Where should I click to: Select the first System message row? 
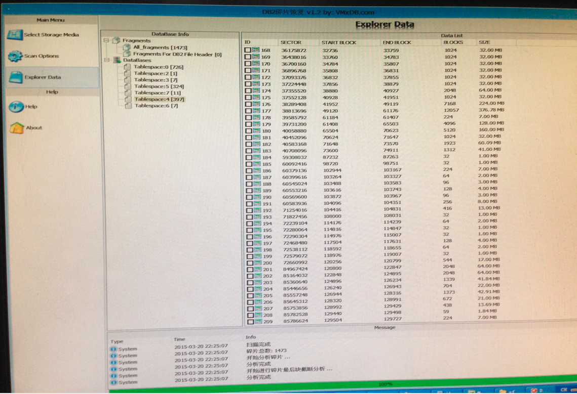click(x=127, y=349)
